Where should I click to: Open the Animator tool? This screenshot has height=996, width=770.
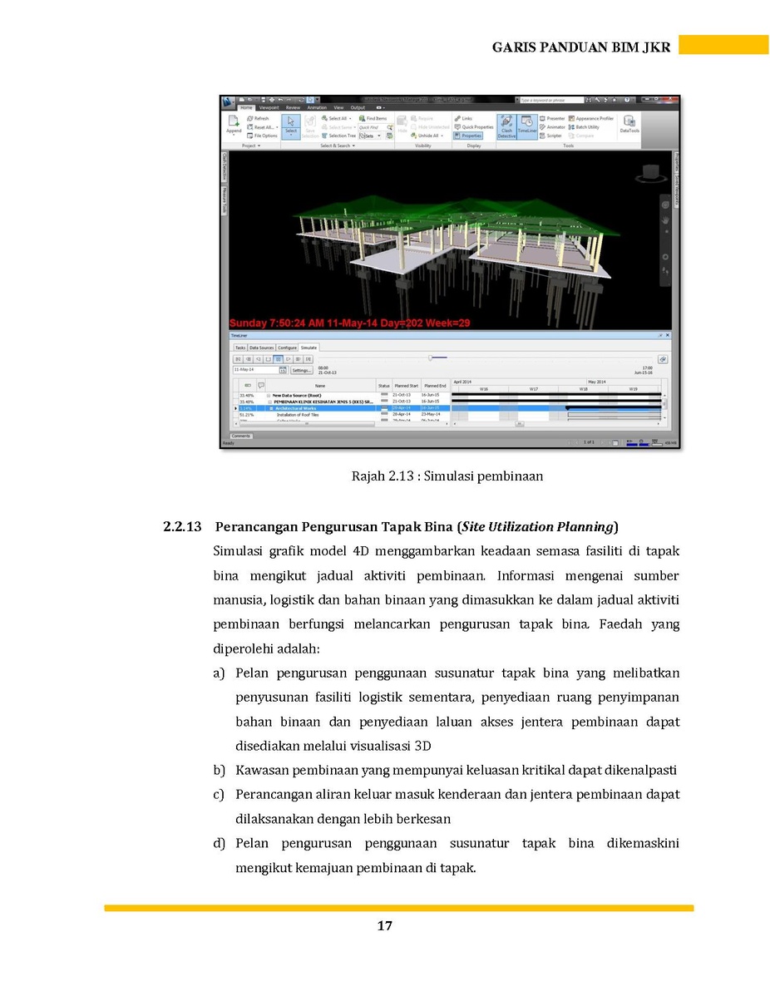(552, 127)
